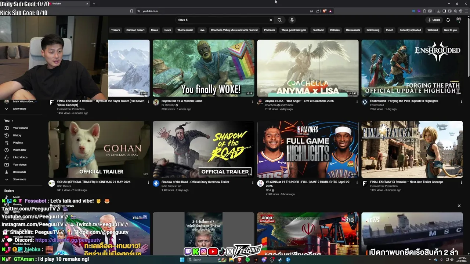470x264 pixels.
Task: Select the Trailers filter chip
Action: 116,30
